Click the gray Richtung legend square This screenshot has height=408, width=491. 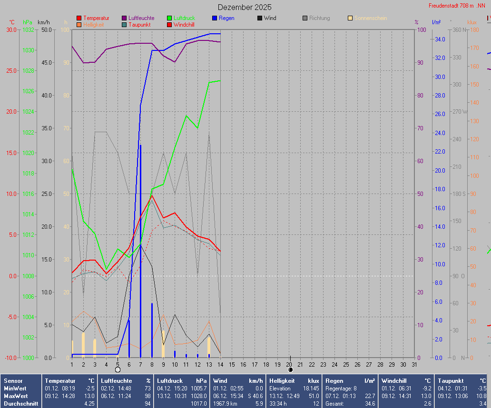(305, 18)
